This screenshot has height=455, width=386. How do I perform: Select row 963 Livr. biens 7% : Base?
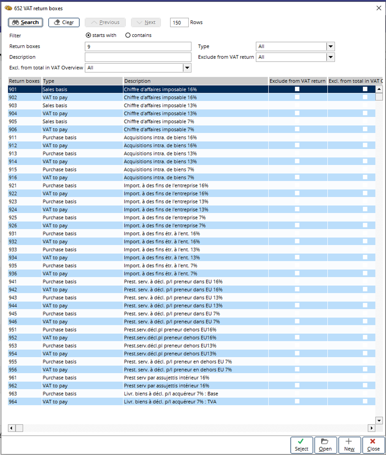pyautogui.click(x=192, y=393)
